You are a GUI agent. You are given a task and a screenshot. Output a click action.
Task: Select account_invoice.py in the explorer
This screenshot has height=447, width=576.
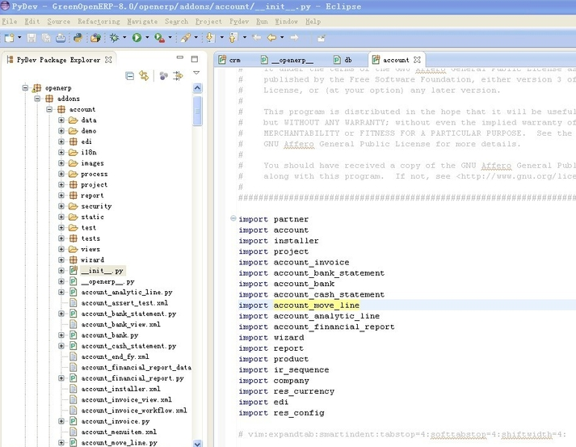115,421
